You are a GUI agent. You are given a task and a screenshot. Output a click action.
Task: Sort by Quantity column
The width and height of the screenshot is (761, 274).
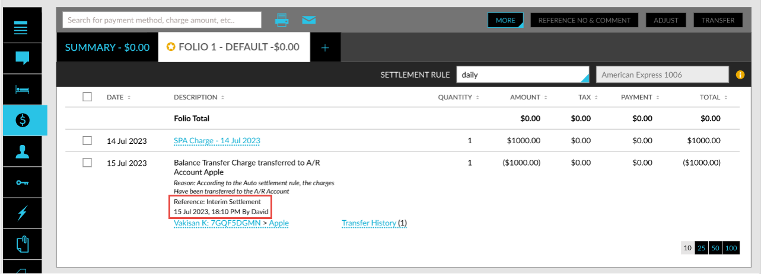(458, 97)
